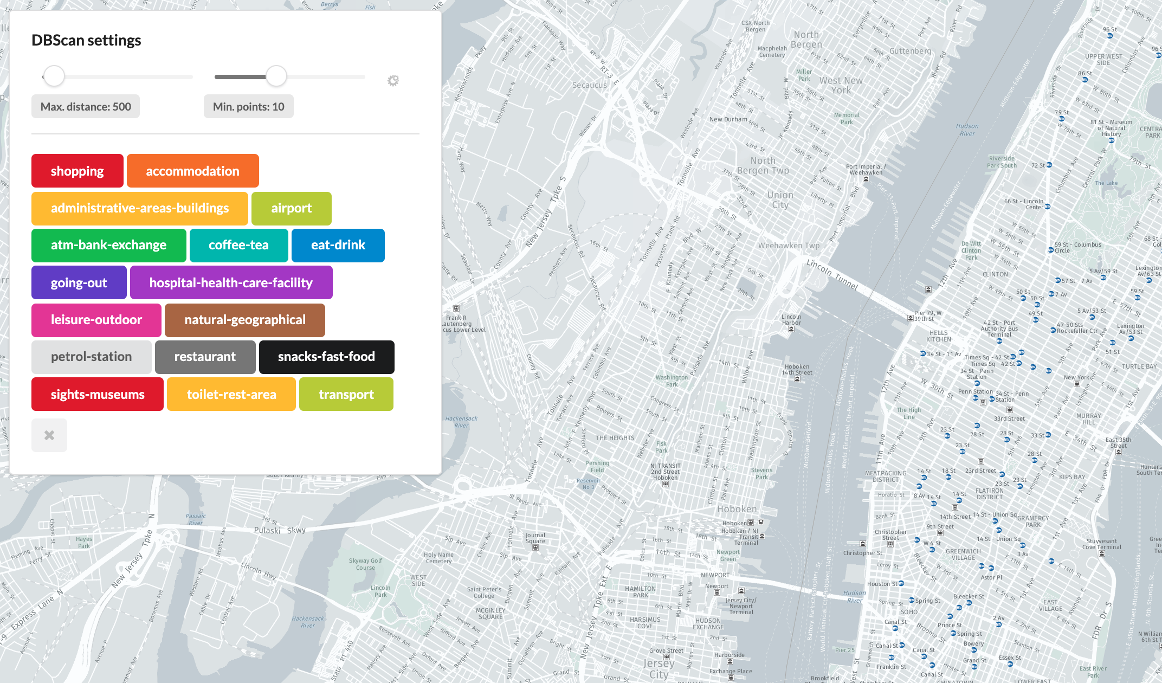Toggle the coffee-tea category filter
This screenshot has height=683, width=1162.
(x=238, y=245)
